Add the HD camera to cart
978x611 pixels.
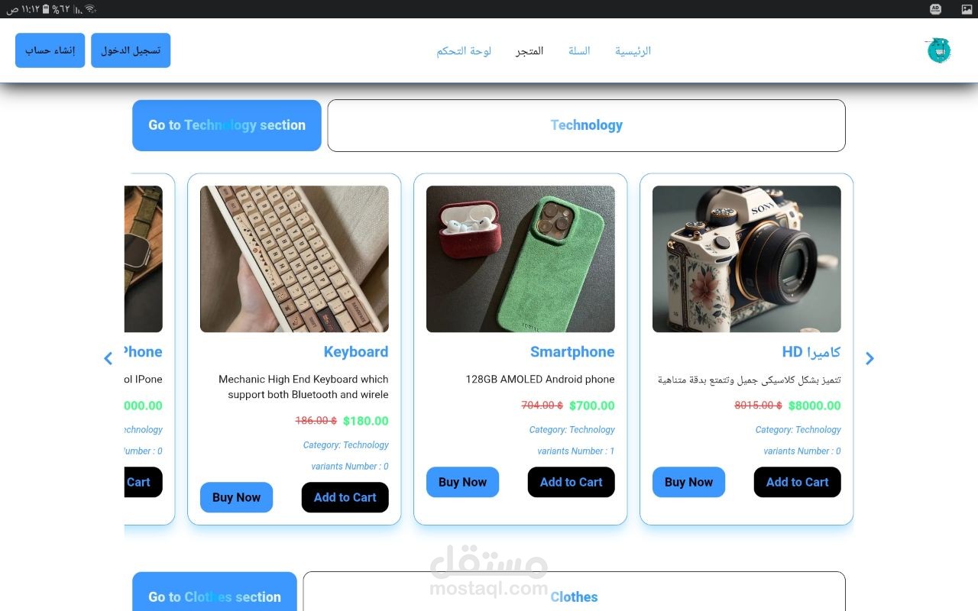[x=797, y=482]
